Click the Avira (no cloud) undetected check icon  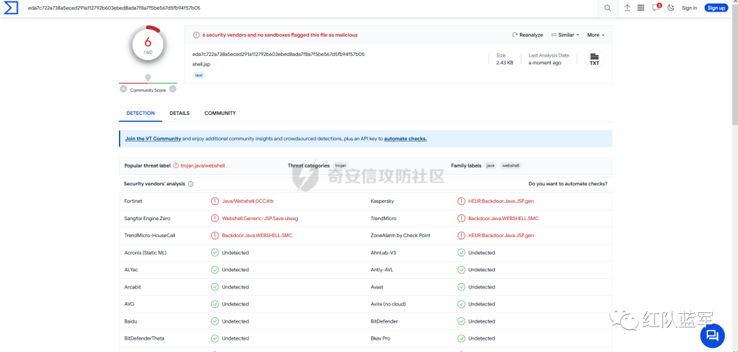point(461,304)
